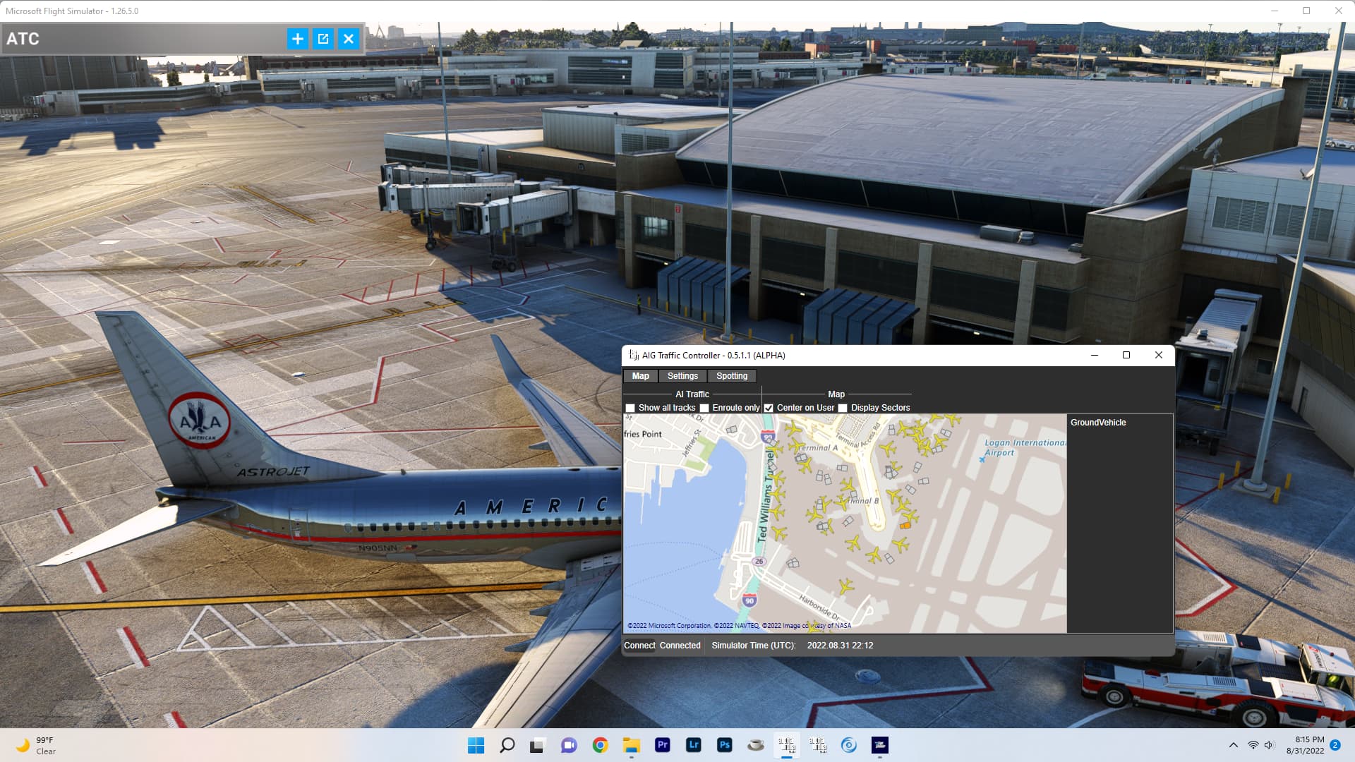
Task: Launch Google Chrome from taskbar
Action: [x=600, y=745]
